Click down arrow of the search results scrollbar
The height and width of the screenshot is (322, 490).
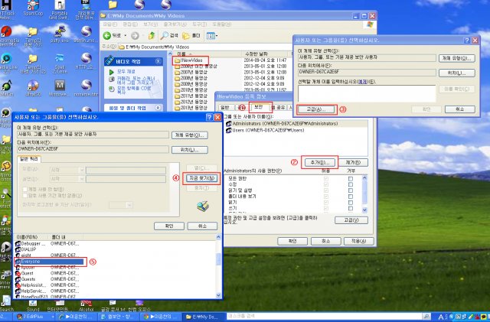tap(218, 294)
